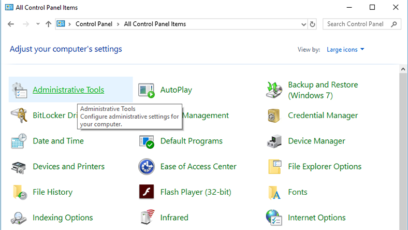Expand the address bar history dropdown
Screen dimensions: 408x230
(x=303, y=24)
